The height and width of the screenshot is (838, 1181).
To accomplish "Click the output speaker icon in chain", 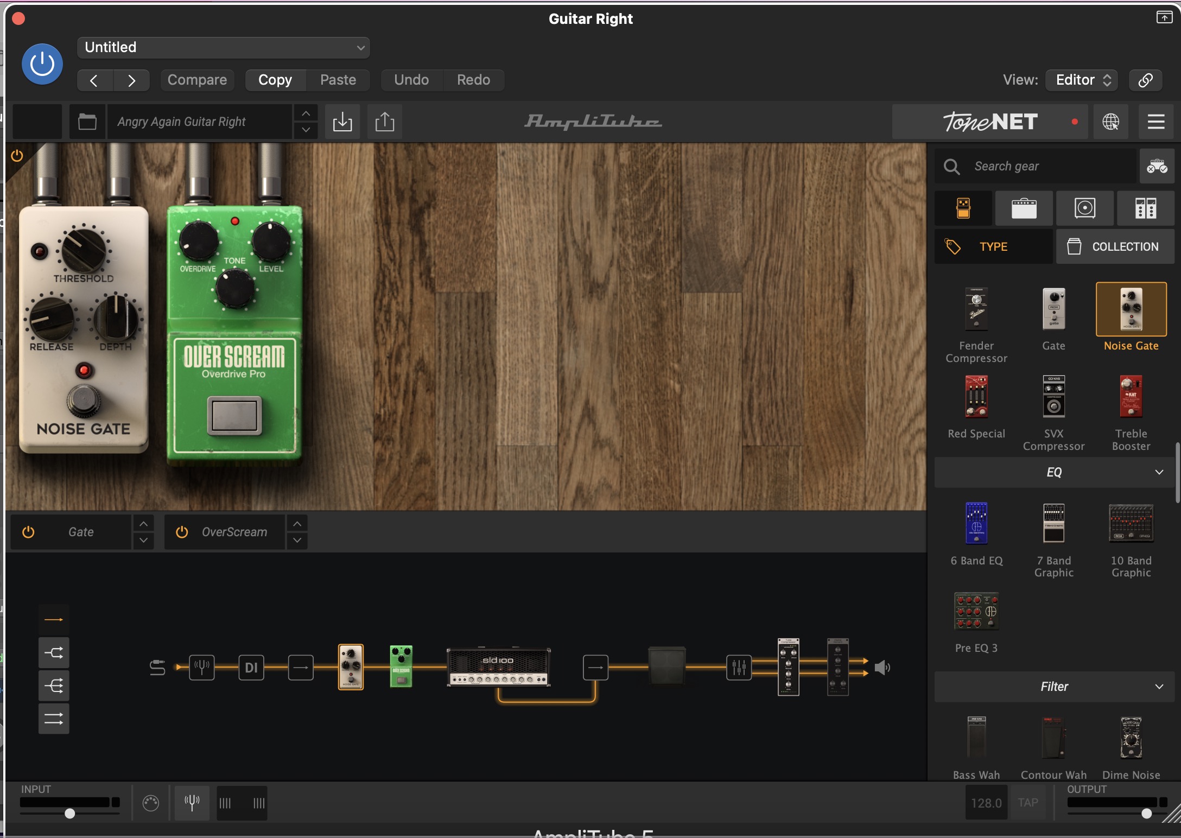I will click(882, 667).
